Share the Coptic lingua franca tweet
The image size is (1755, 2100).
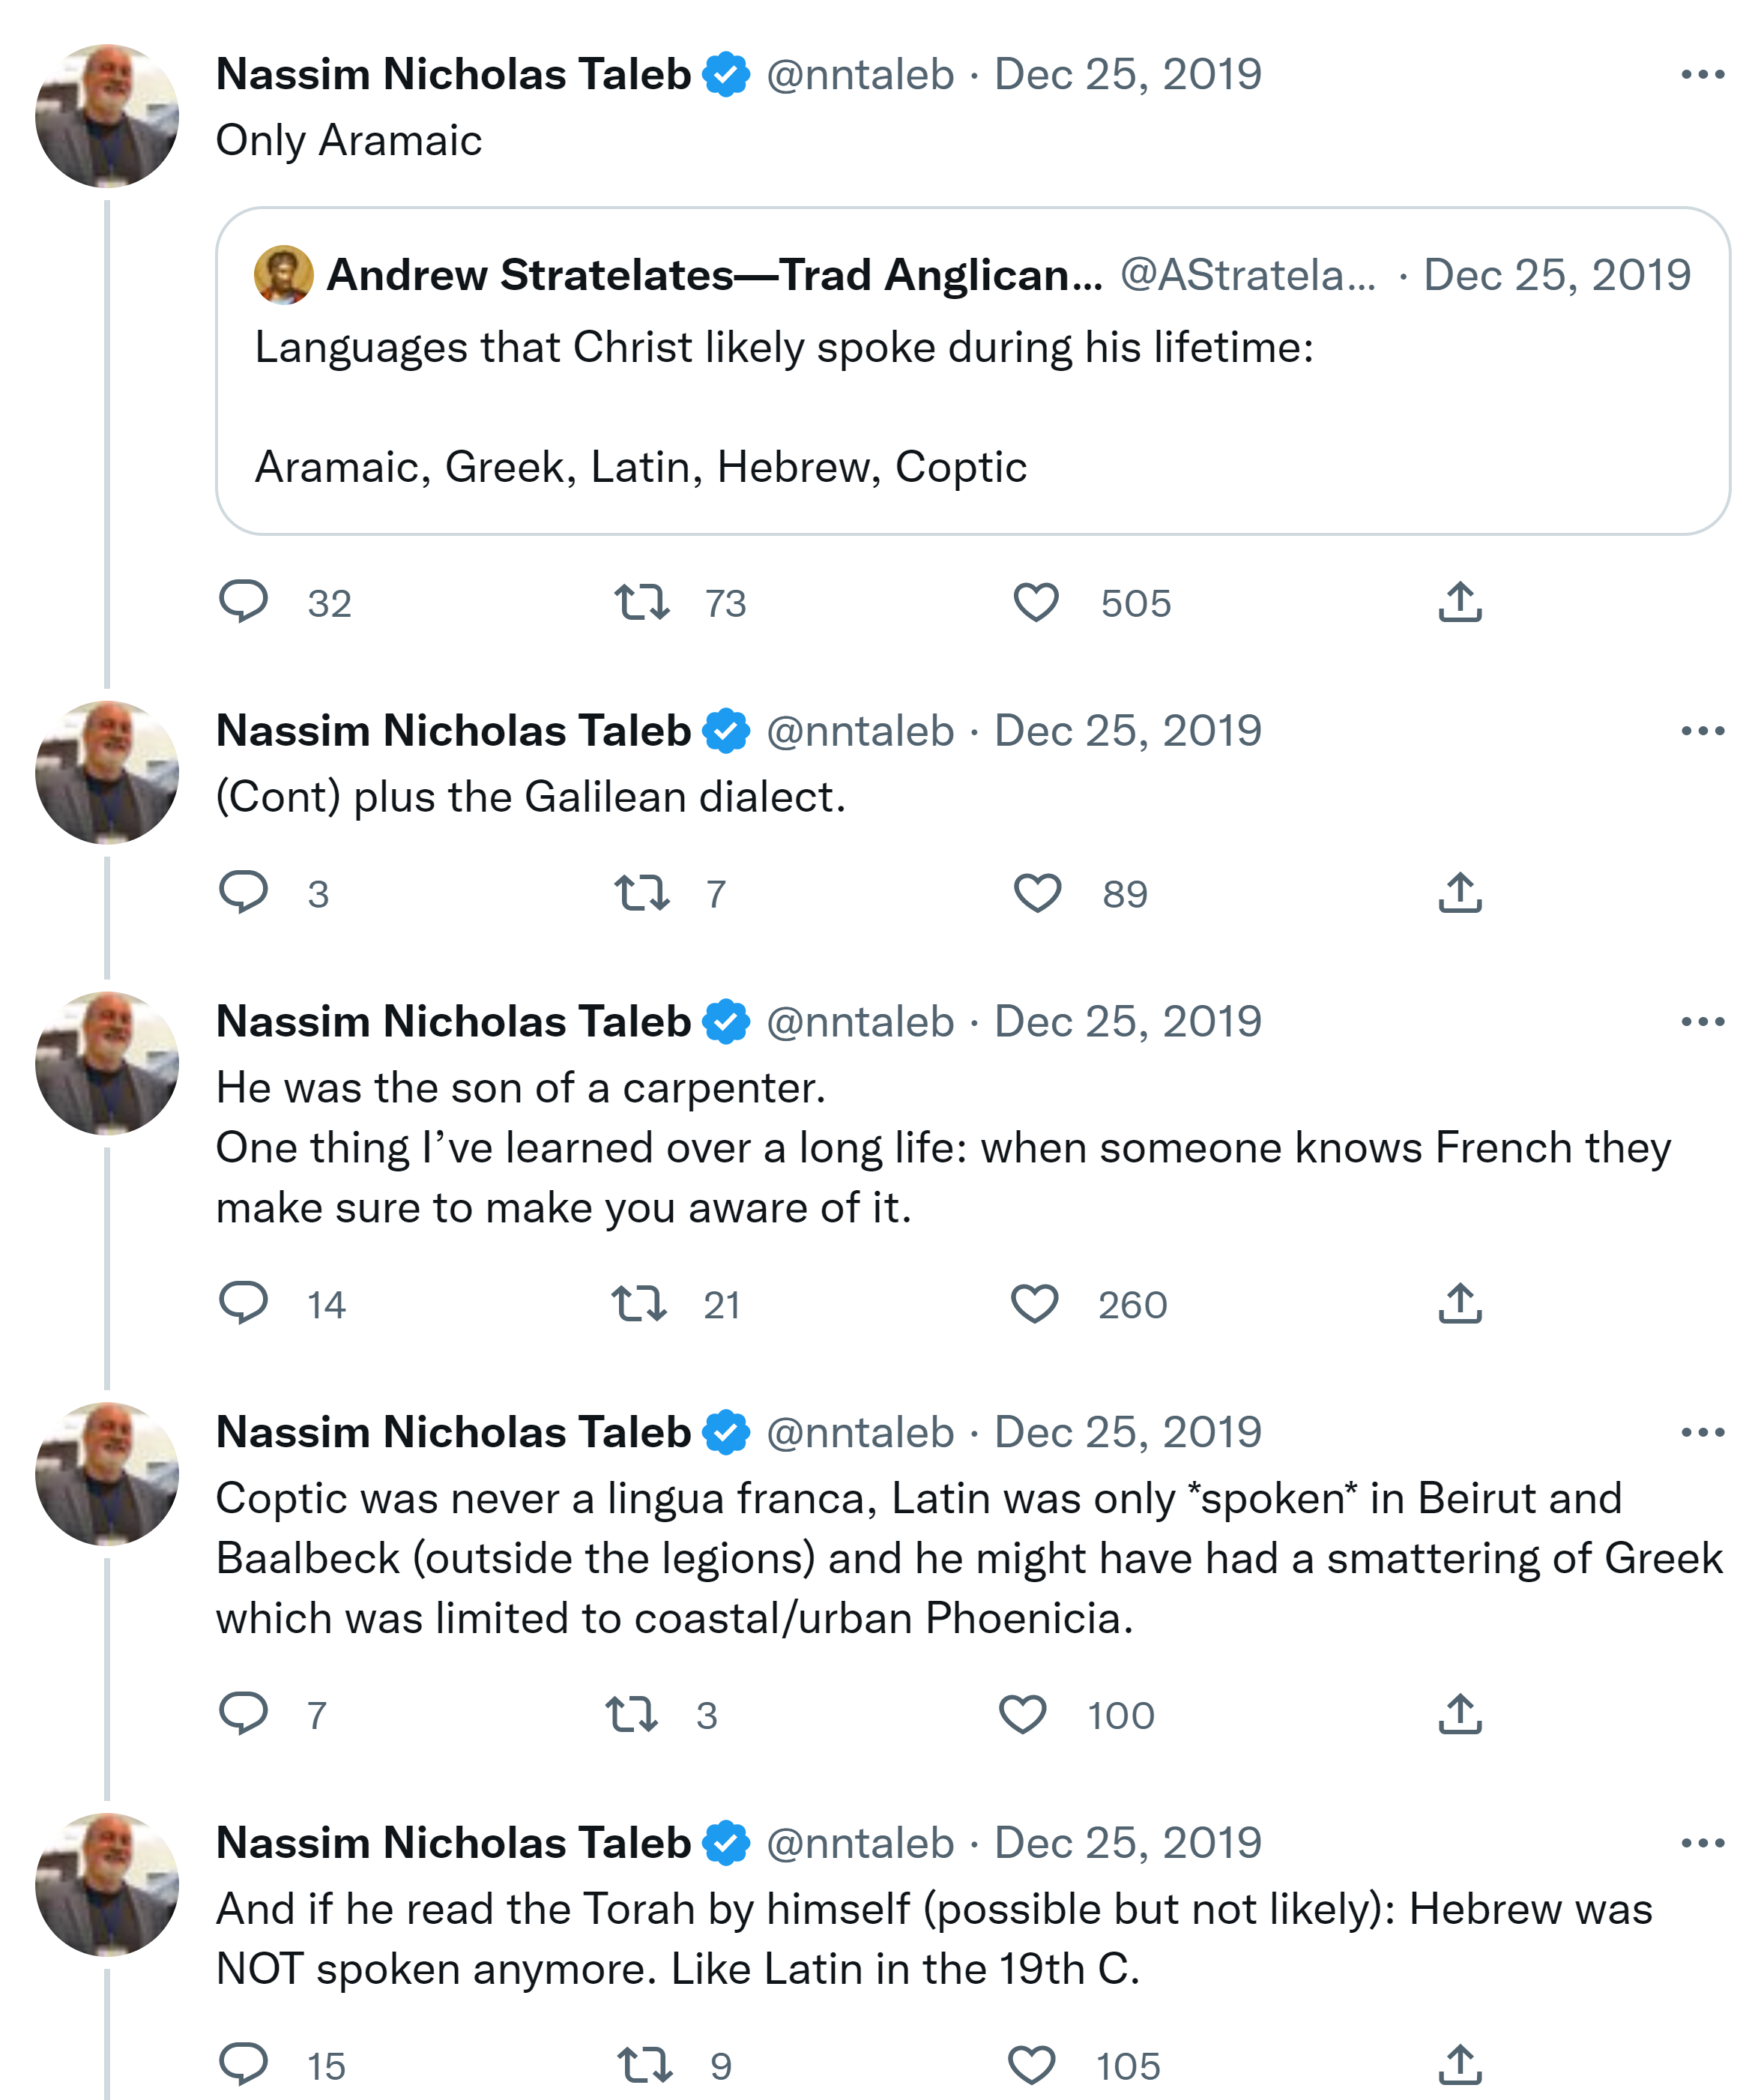(1460, 1714)
